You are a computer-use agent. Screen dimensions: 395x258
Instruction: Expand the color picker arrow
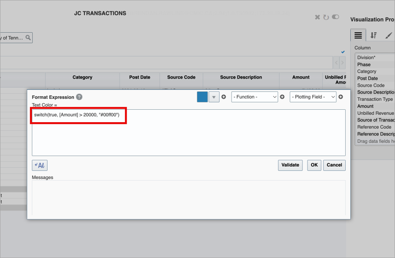pos(214,97)
